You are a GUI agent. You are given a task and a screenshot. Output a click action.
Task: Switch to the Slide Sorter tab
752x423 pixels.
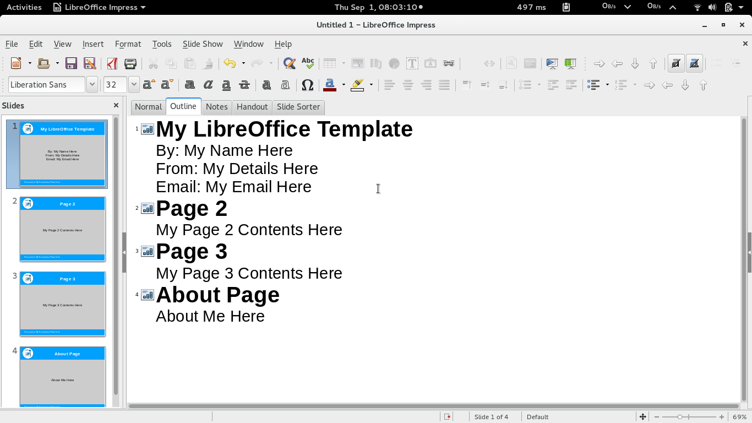[298, 107]
